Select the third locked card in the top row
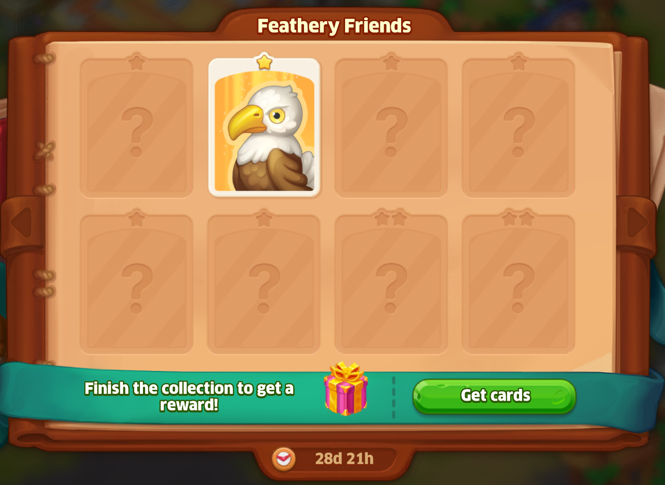Screen dimensions: 665x485 point(391,128)
